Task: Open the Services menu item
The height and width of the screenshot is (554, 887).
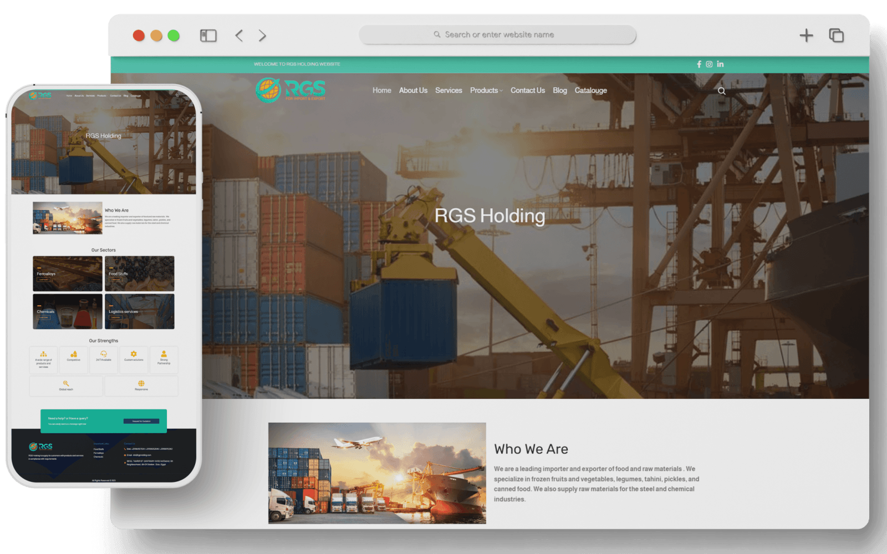Action: 448,90
